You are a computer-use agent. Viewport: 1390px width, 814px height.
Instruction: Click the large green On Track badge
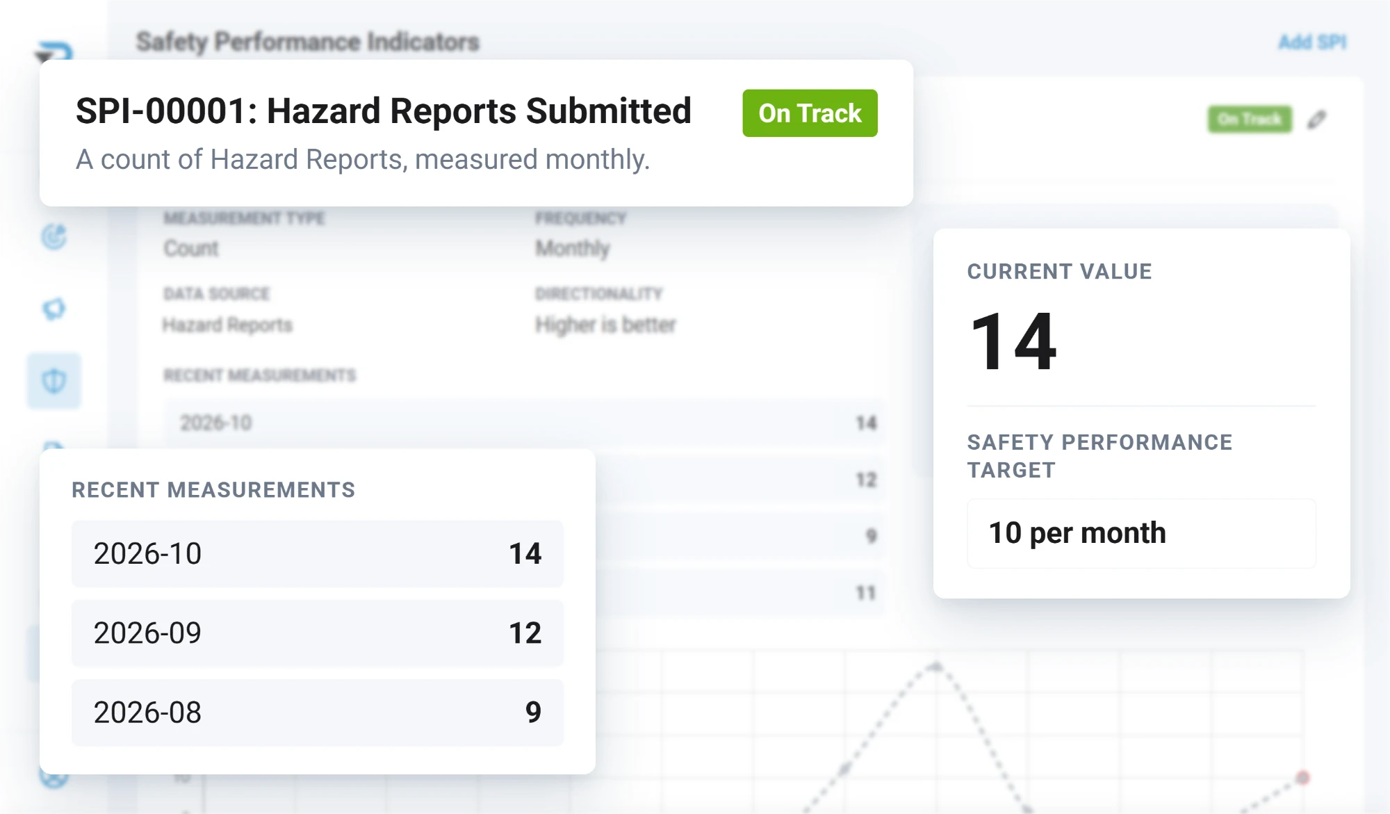pyautogui.click(x=810, y=113)
